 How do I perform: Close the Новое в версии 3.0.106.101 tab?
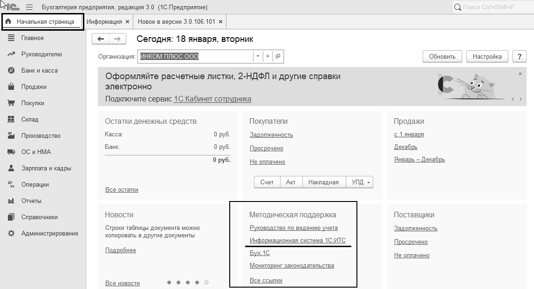tap(221, 22)
